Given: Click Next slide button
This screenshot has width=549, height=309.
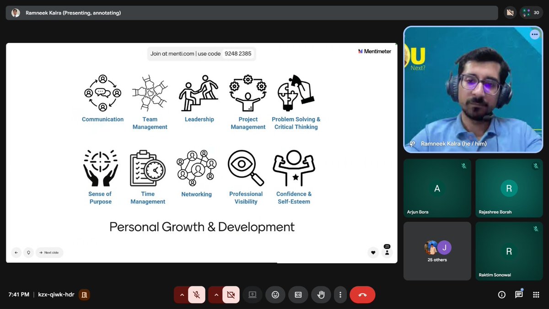Looking at the screenshot, I should (x=49, y=252).
